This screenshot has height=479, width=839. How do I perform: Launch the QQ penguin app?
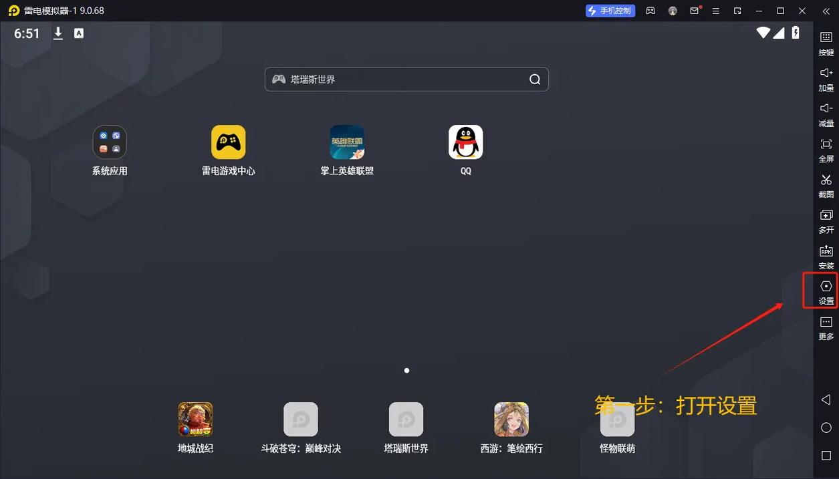(x=465, y=142)
